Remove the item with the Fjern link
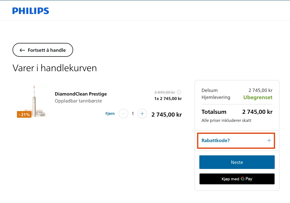This screenshot has width=290, height=203. pos(110,114)
